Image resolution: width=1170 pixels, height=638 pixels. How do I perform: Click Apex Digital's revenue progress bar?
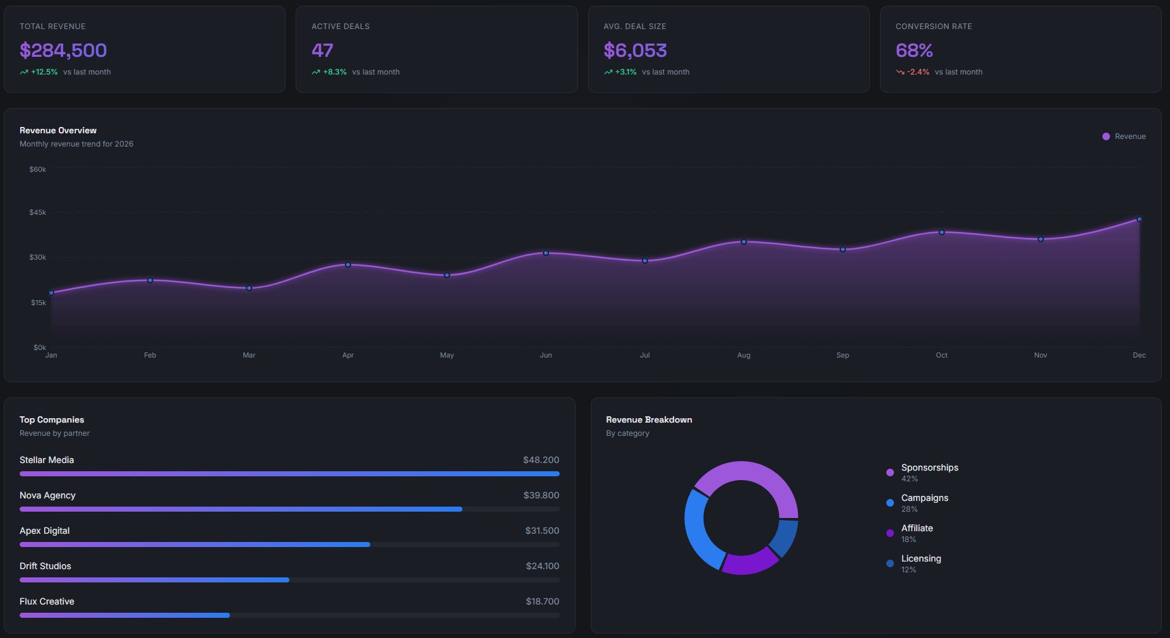pos(190,545)
